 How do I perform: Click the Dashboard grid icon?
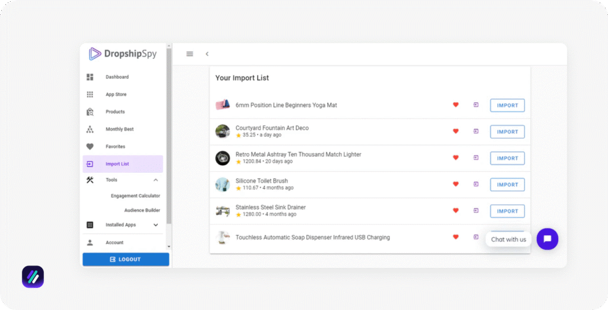tap(90, 77)
